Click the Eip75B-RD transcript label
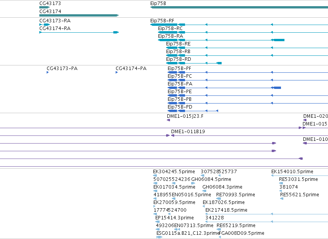 pyautogui.click(x=178, y=59)
